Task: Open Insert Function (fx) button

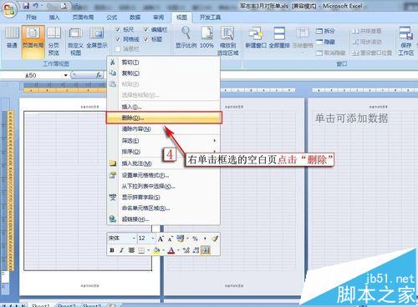Action: 99,75
